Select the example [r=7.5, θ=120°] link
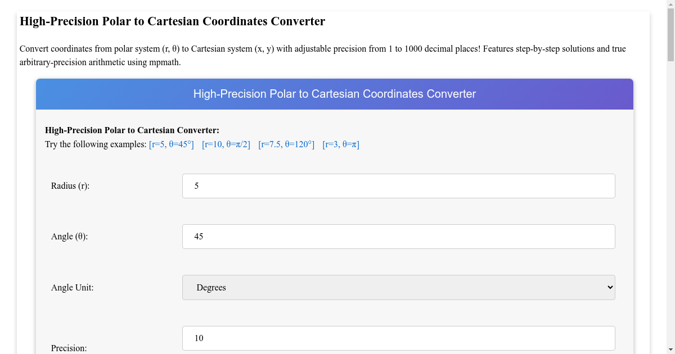 point(285,144)
